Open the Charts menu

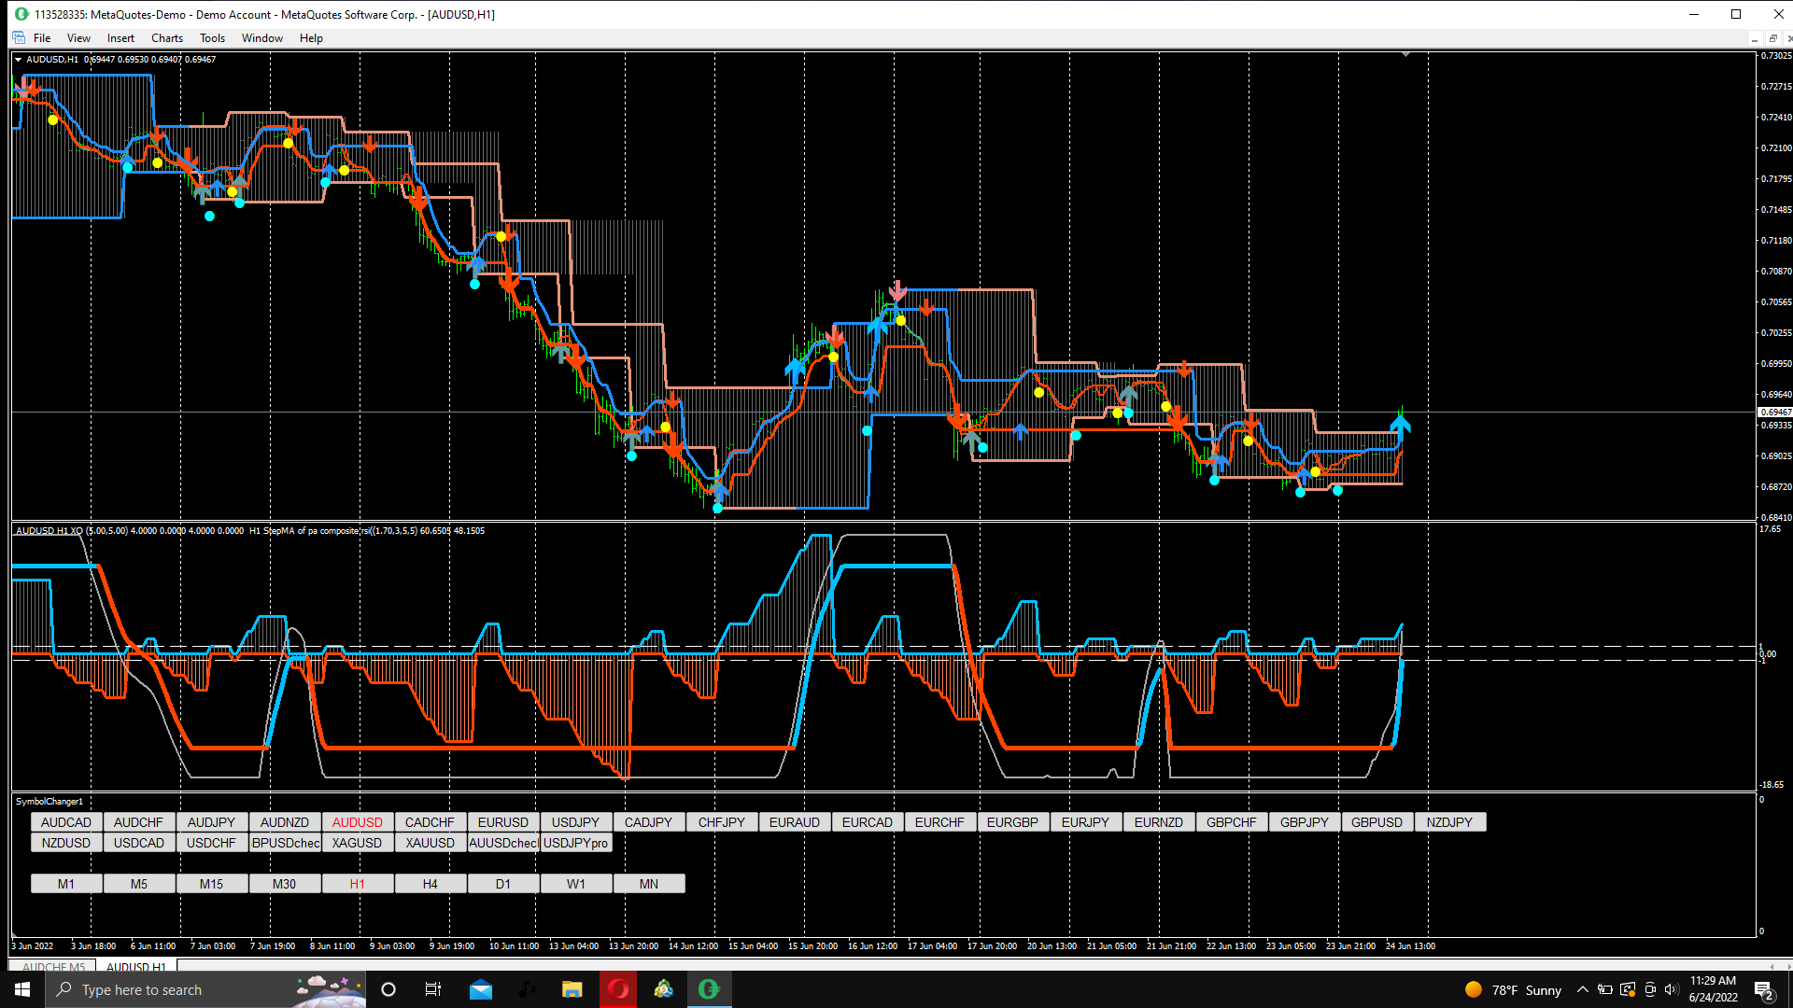[166, 38]
